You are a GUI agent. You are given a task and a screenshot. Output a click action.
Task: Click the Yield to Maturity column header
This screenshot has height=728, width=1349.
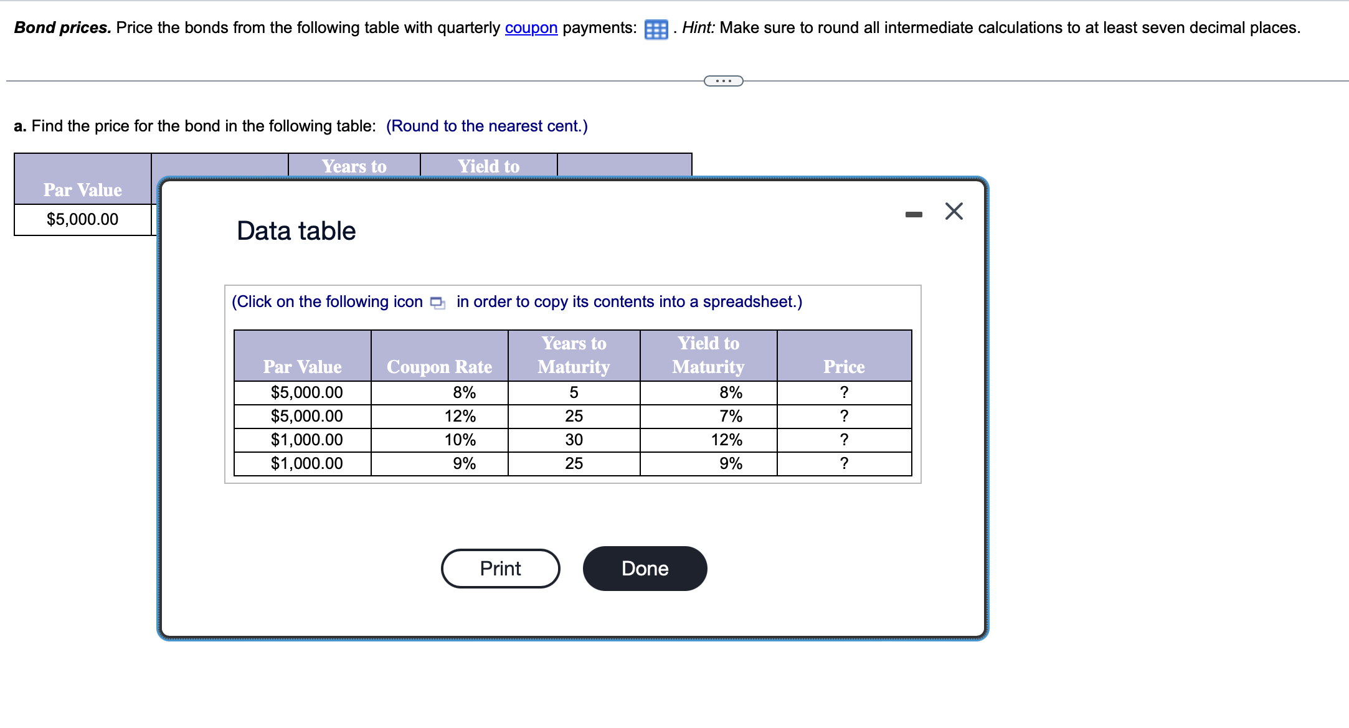point(708,355)
